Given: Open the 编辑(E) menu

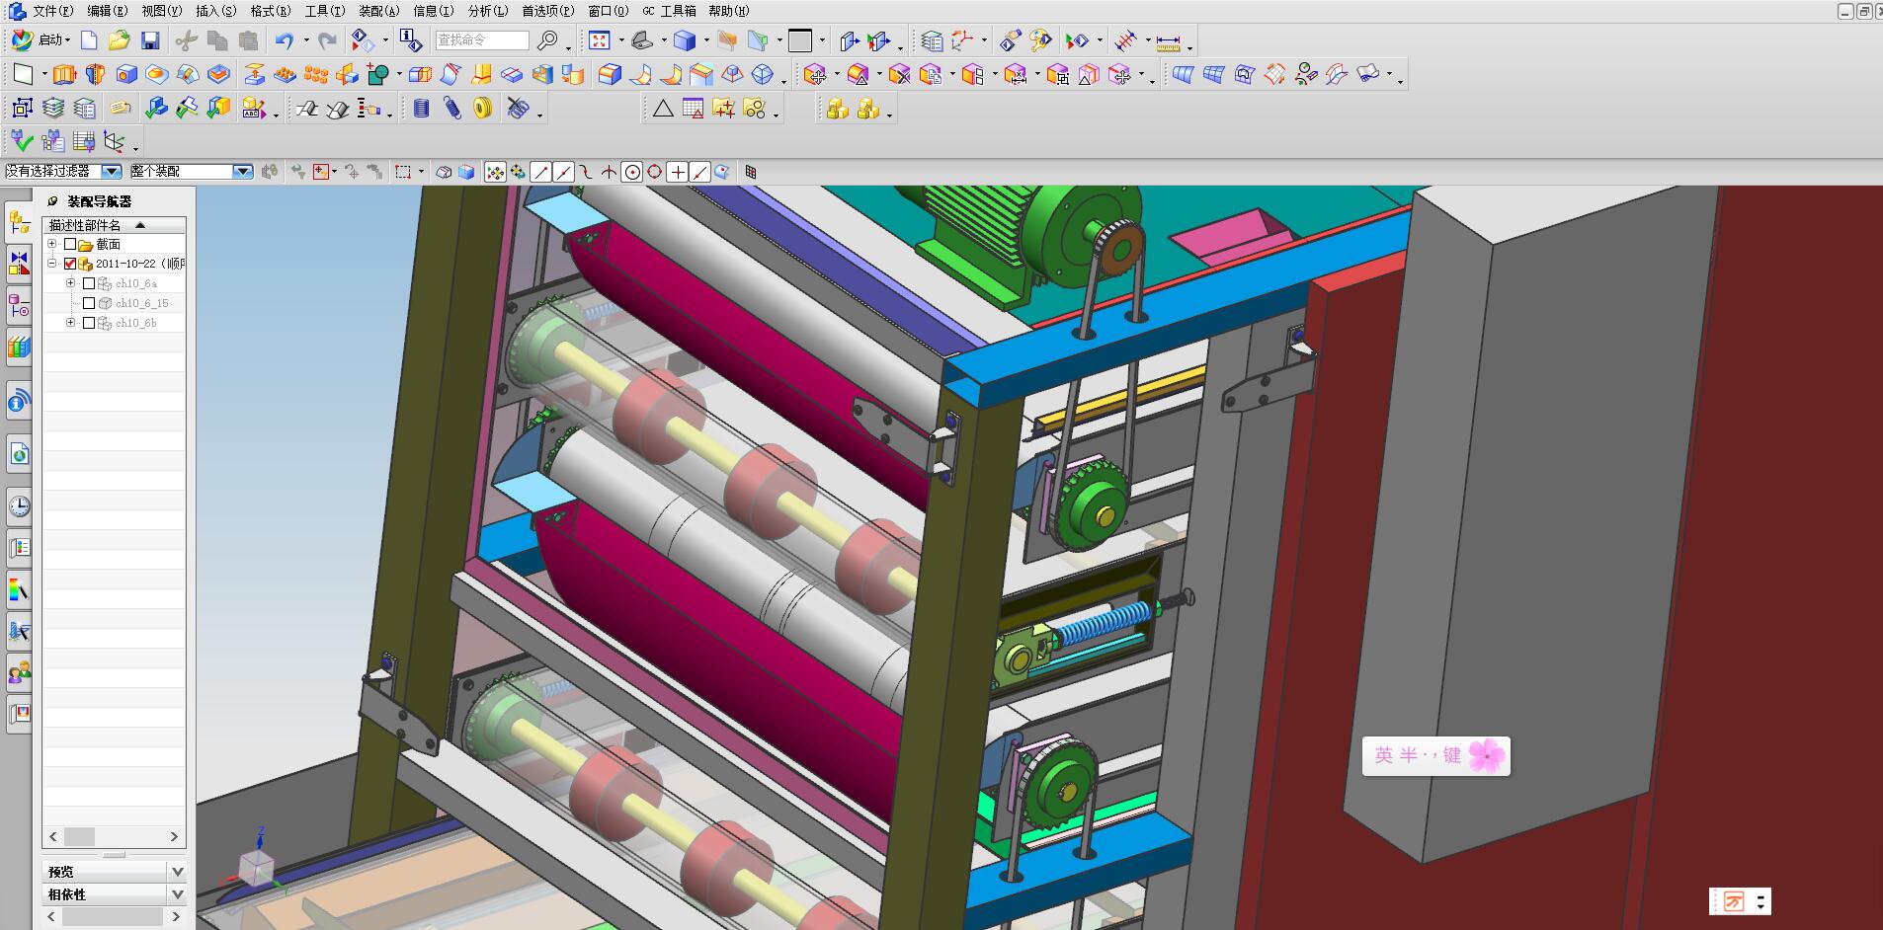Looking at the screenshot, I should 107,11.
